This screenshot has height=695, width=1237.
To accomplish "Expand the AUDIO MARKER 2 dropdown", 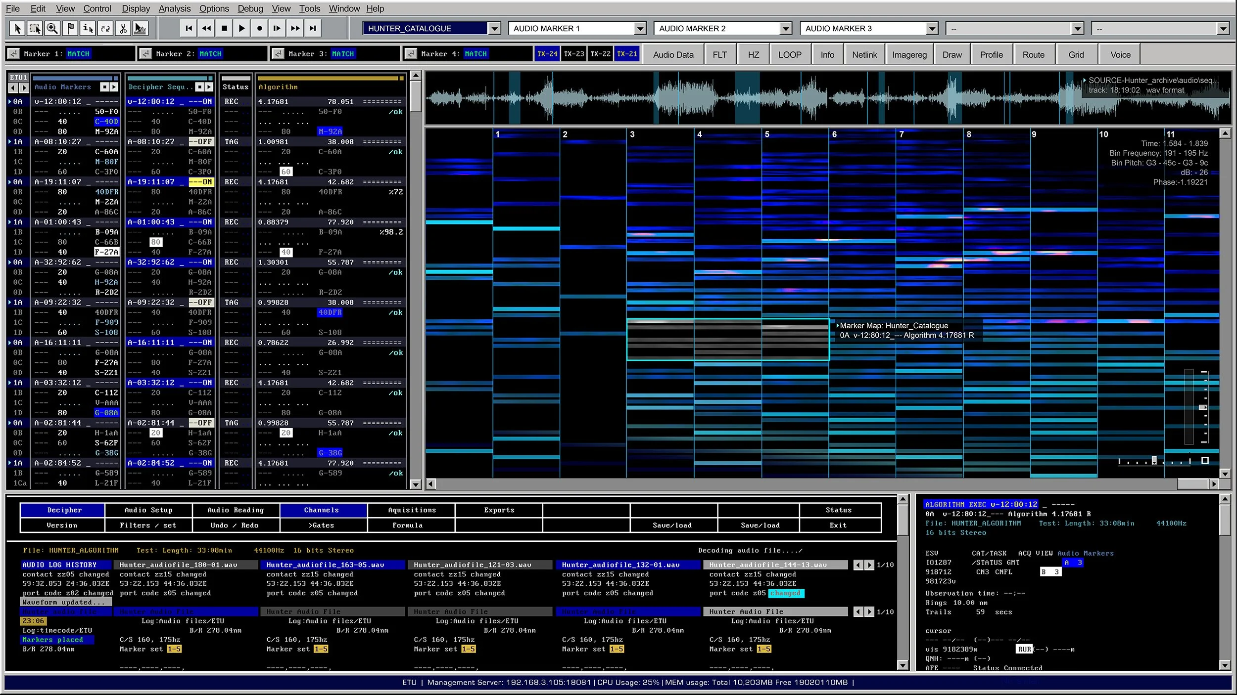I will pyautogui.click(x=786, y=29).
